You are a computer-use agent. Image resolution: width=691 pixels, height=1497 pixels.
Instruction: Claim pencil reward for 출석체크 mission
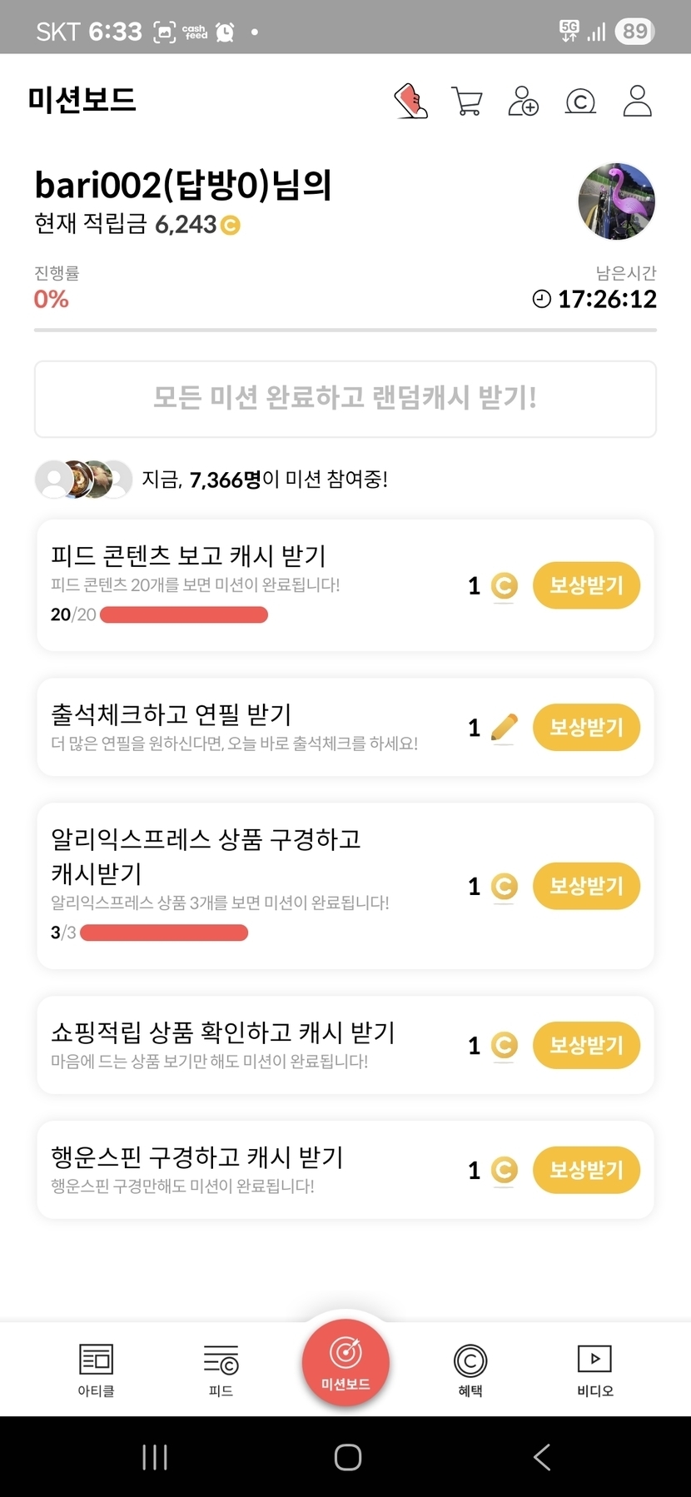586,727
